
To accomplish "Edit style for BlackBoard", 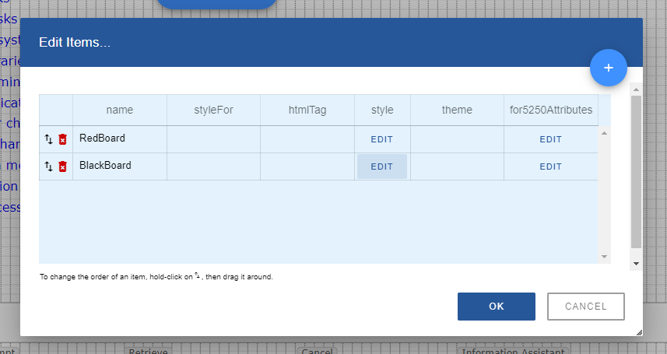I will (x=381, y=166).
